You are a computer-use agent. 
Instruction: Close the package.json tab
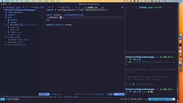click(x=23, y=7)
